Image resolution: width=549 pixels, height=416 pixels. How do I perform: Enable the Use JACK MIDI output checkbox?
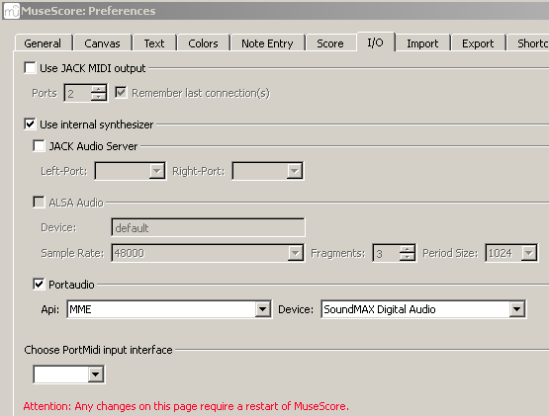30,67
